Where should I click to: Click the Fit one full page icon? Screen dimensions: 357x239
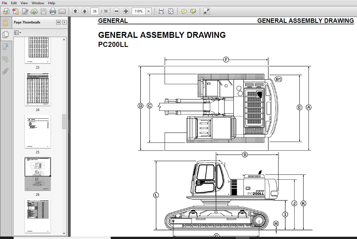click(171, 11)
